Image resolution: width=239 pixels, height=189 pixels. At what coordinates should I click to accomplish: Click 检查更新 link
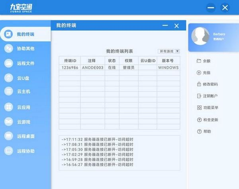tap(211, 120)
